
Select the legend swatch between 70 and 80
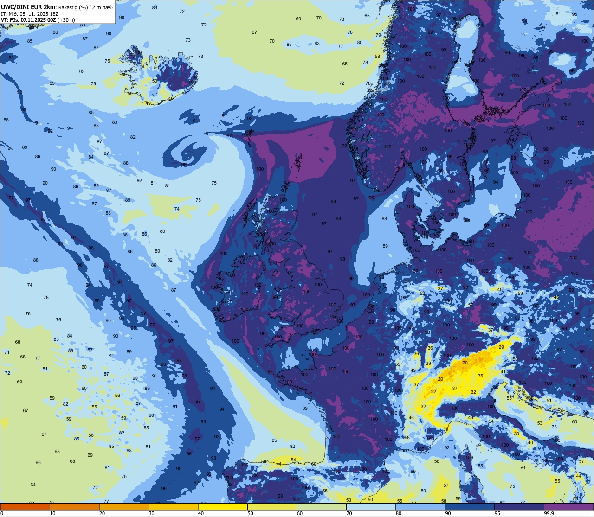click(371, 506)
